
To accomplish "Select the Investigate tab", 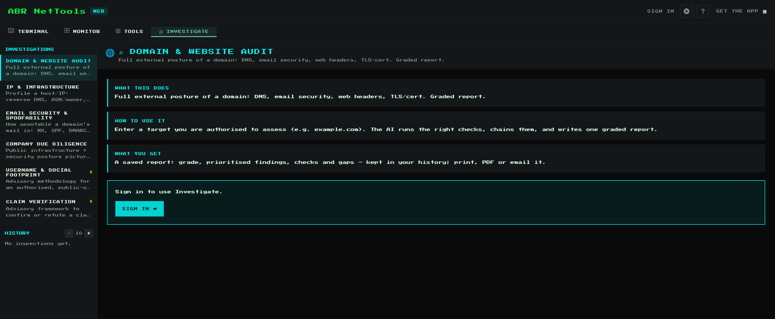I will pos(184,31).
